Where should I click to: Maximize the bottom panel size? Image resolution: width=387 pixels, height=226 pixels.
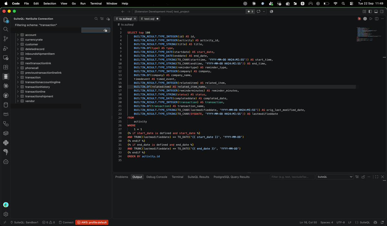376,177
